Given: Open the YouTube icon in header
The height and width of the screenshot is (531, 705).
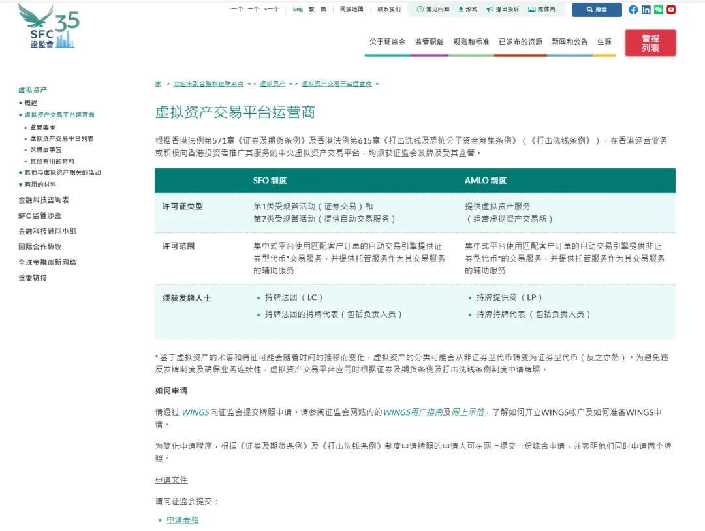Looking at the screenshot, I should [670, 10].
